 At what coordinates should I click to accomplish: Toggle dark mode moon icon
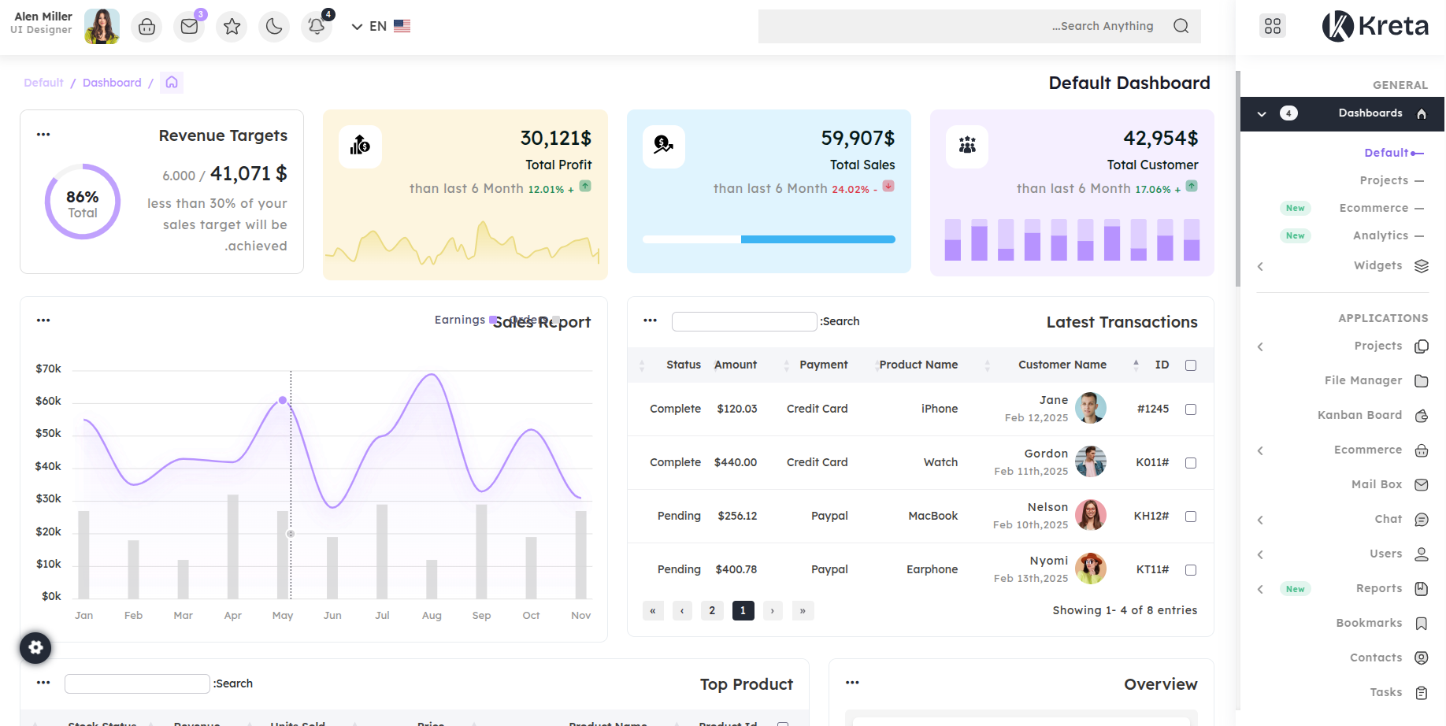(274, 27)
